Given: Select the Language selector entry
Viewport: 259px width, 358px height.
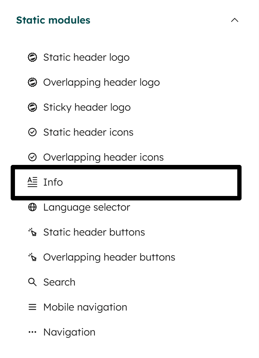Looking at the screenshot, I should (87, 207).
